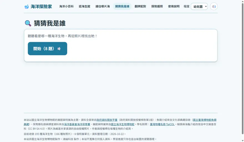
Task: Open 臺灣物種名錄 TaiCOL link
Action: (x=162, y=124)
